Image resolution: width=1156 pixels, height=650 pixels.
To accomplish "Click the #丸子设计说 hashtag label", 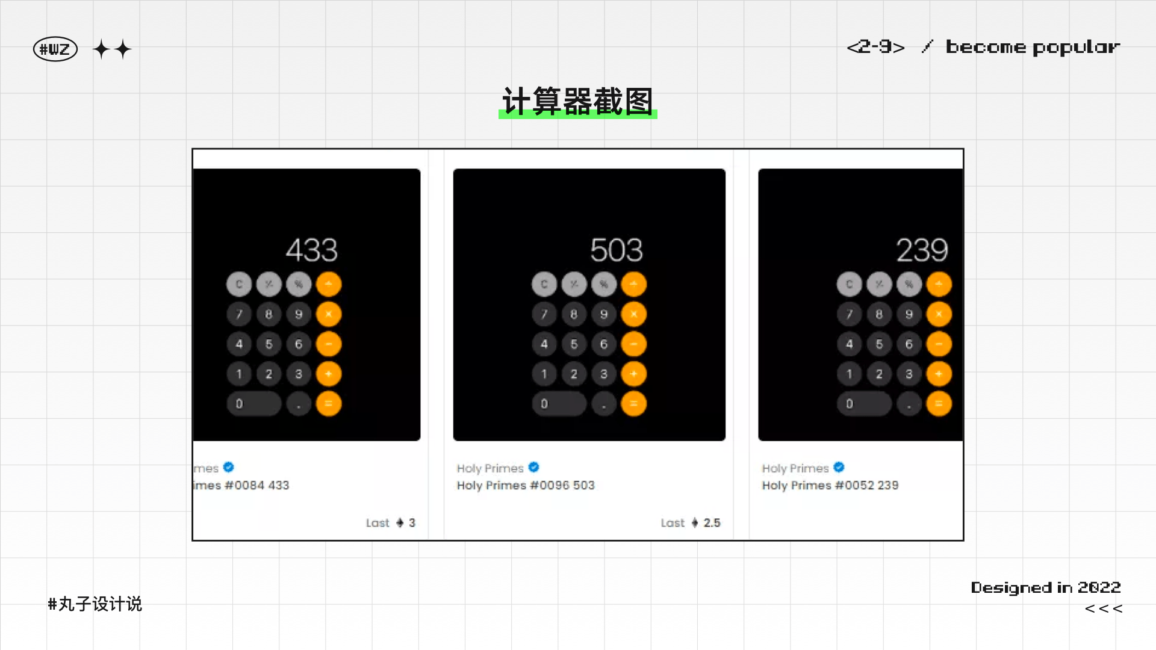I will [95, 604].
